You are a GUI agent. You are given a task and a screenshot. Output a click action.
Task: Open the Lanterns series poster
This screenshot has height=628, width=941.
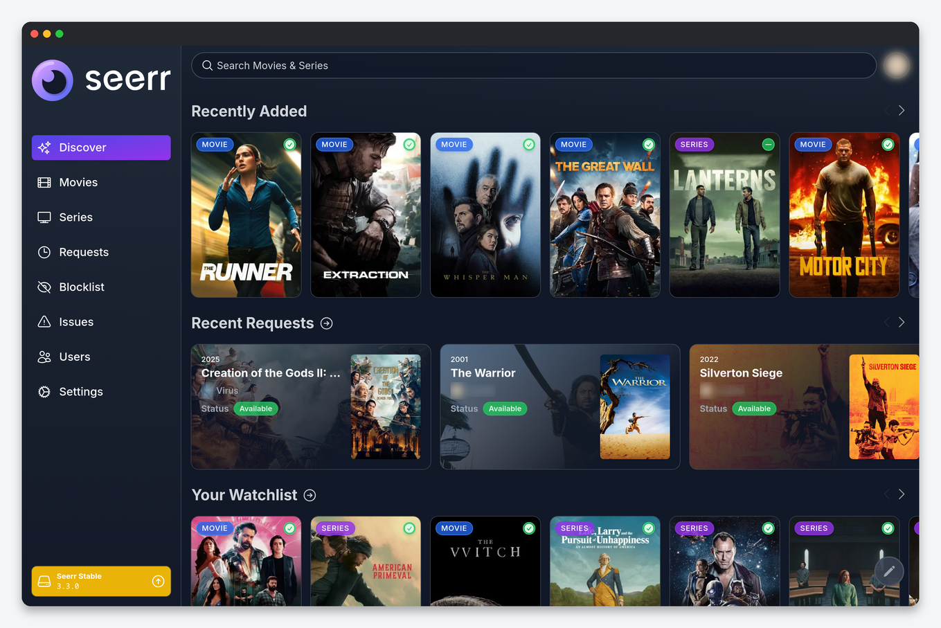(x=725, y=215)
